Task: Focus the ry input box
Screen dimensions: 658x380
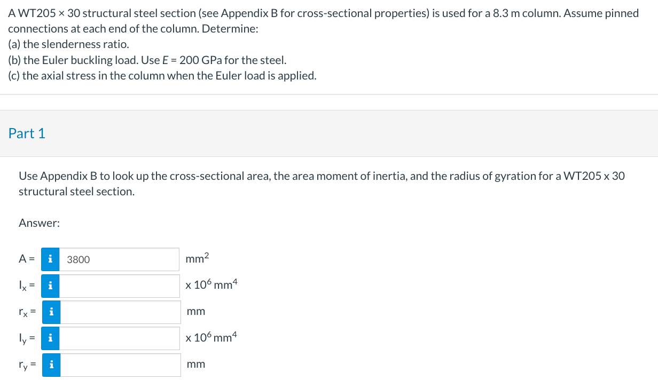Action: (120, 365)
